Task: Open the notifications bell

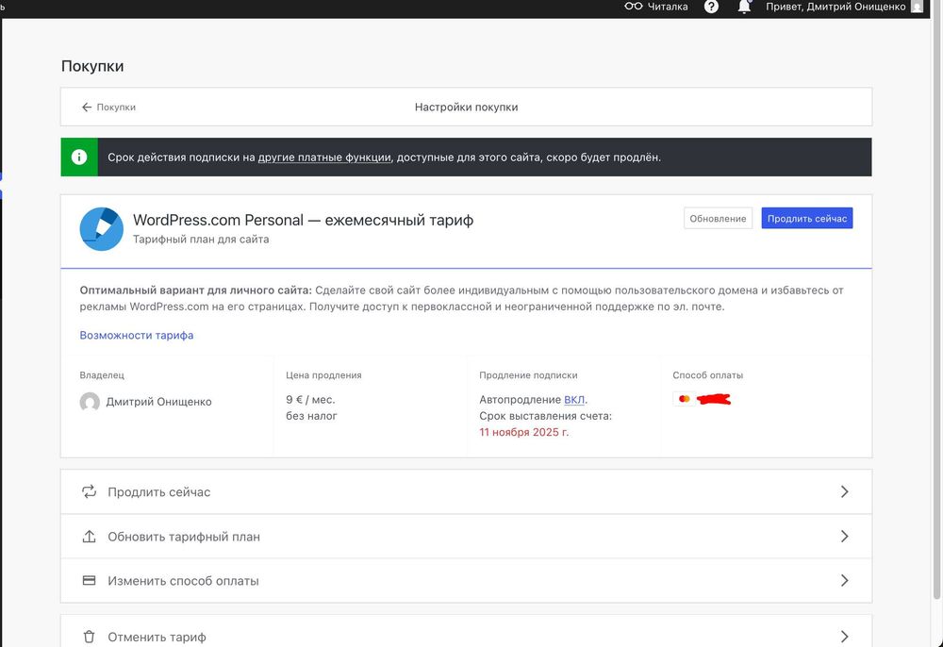Action: [x=744, y=7]
